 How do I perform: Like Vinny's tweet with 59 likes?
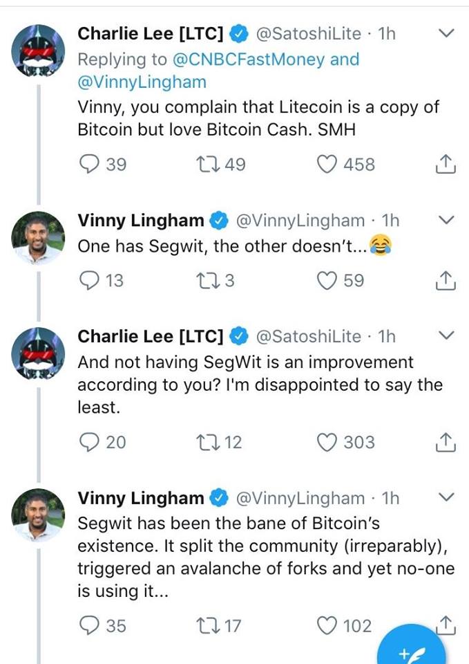327,280
